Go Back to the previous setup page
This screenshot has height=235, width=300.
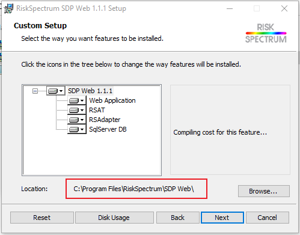(x=178, y=218)
